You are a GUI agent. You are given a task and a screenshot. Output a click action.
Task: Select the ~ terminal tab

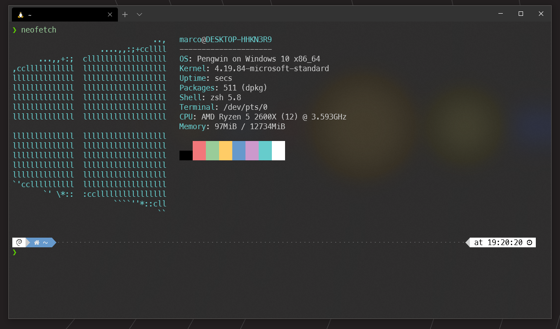pyautogui.click(x=65, y=14)
